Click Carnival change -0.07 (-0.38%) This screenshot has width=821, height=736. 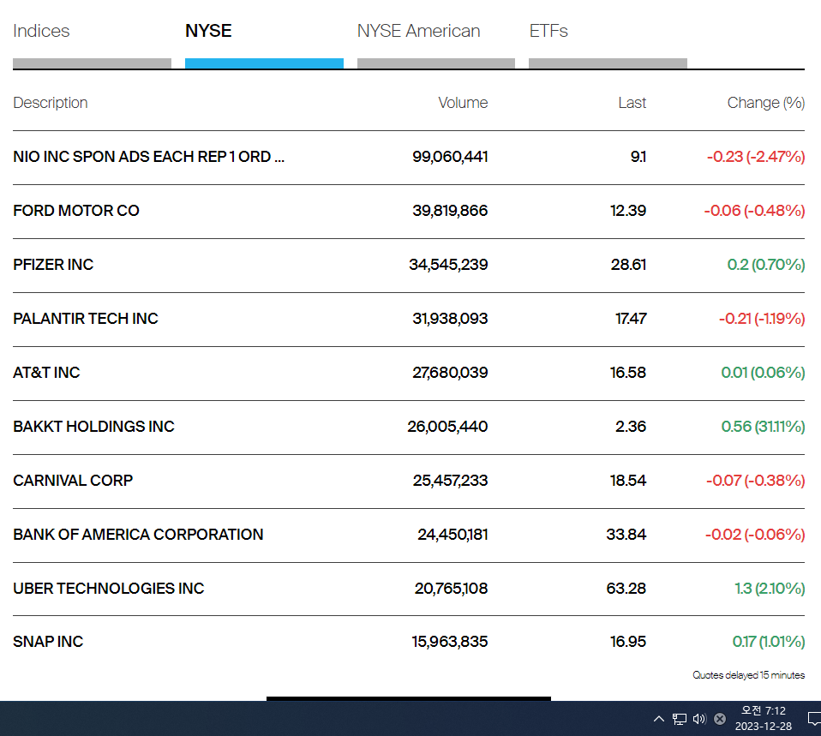tap(755, 480)
